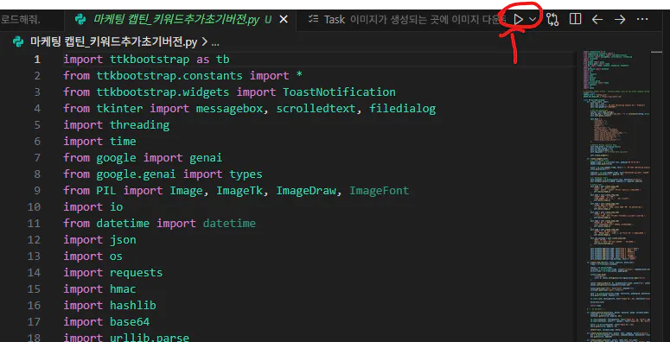Click the 'ToastNotification' identifier on line 3
The image size is (670, 342).
(x=339, y=92)
